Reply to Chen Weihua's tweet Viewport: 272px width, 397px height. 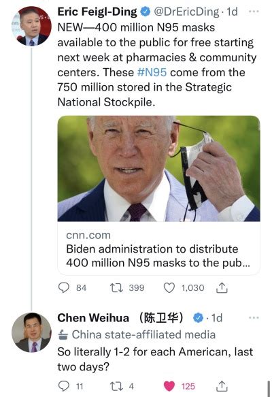64,386
